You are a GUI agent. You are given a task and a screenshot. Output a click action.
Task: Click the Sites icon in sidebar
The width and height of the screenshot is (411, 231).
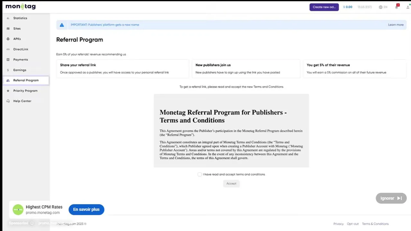point(8,29)
